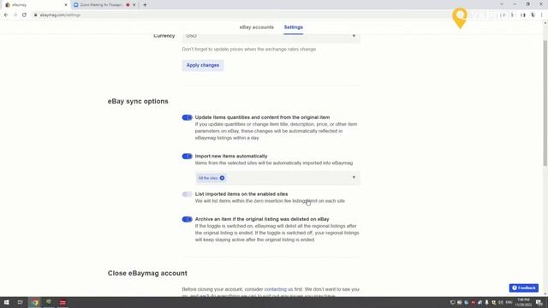Follow the contacting us link
The width and height of the screenshot is (548, 308).
278,289
